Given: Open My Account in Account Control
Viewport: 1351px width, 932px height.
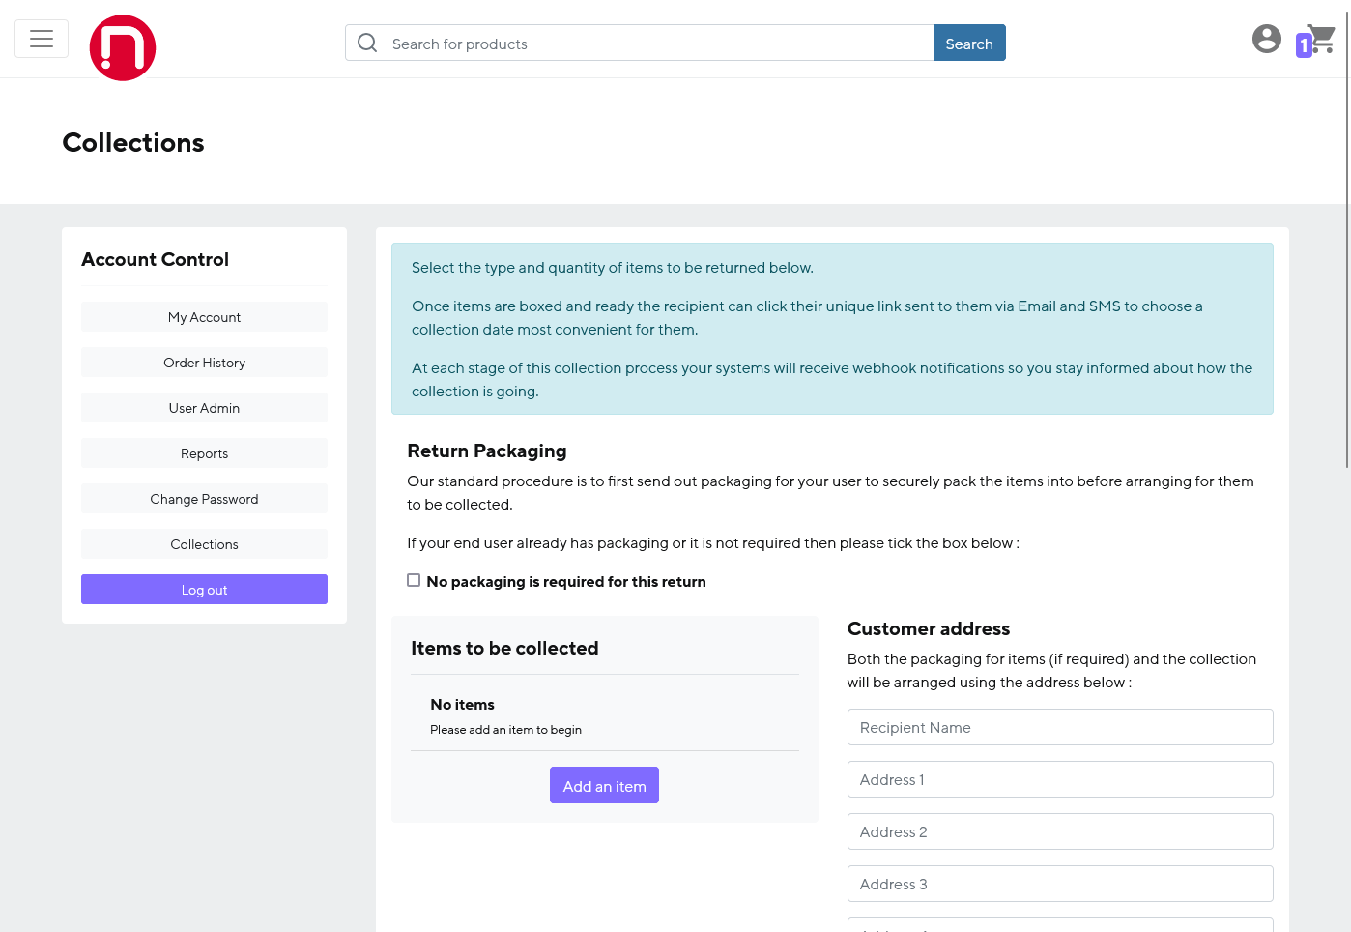Looking at the screenshot, I should pos(204,317).
